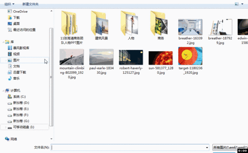Collapse the 库 libraries tree node
This screenshot has width=248, height=153.
pos(3,42)
